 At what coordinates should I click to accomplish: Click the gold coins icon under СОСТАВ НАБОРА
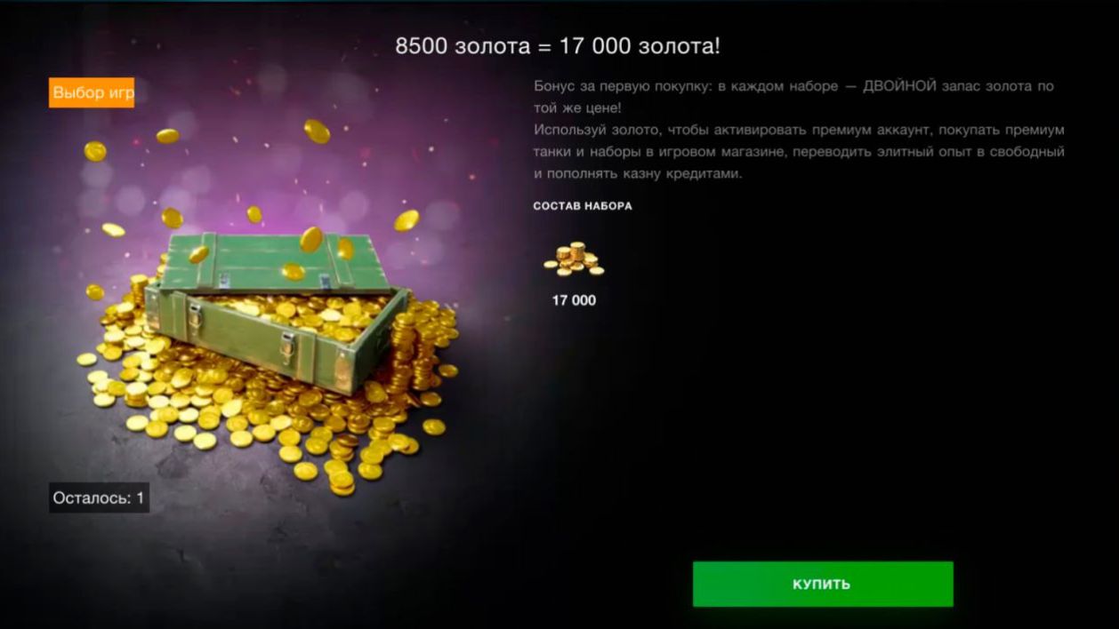574,259
